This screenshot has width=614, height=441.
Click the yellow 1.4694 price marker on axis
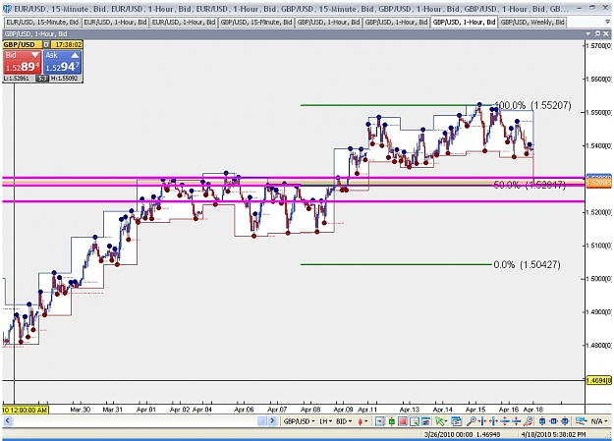pyautogui.click(x=598, y=381)
